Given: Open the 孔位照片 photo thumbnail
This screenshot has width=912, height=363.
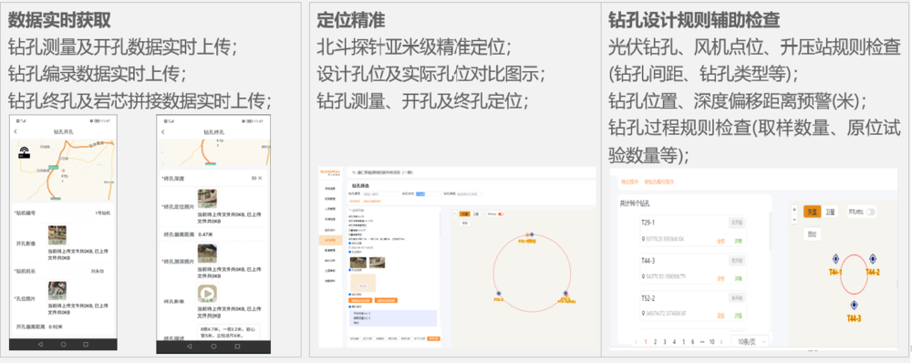Looking at the screenshot, I should 57,290.
